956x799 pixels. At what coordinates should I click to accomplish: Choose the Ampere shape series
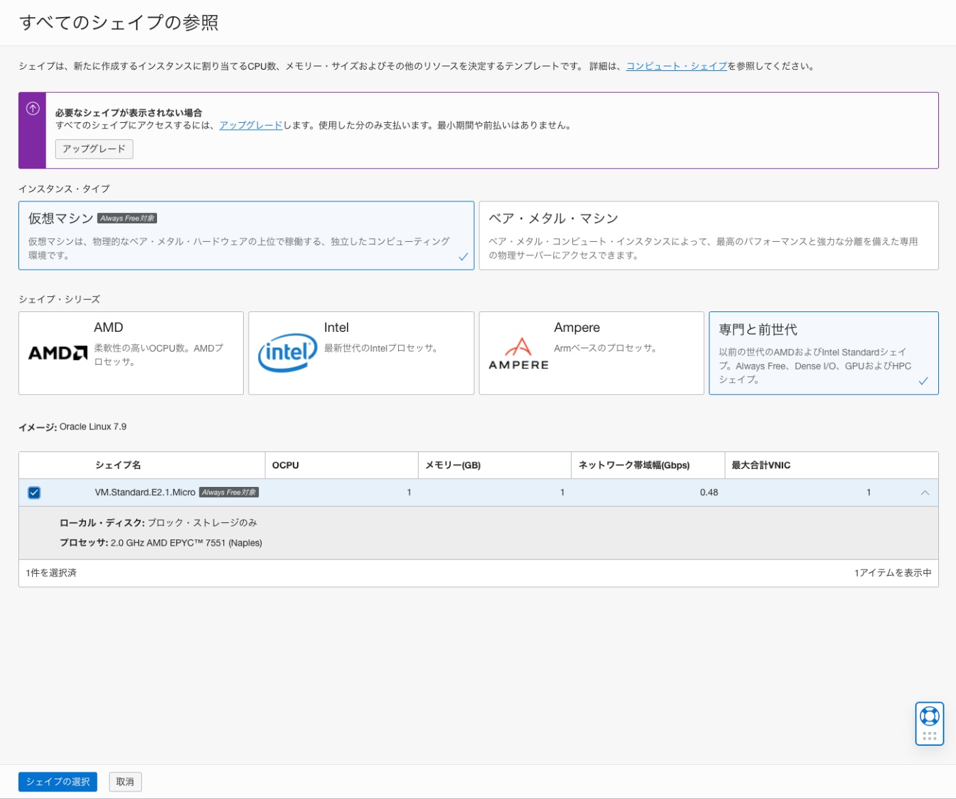click(x=591, y=353)
